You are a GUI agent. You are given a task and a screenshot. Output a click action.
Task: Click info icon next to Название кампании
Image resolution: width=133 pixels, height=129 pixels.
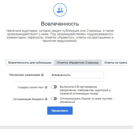(x=42, y=75)
